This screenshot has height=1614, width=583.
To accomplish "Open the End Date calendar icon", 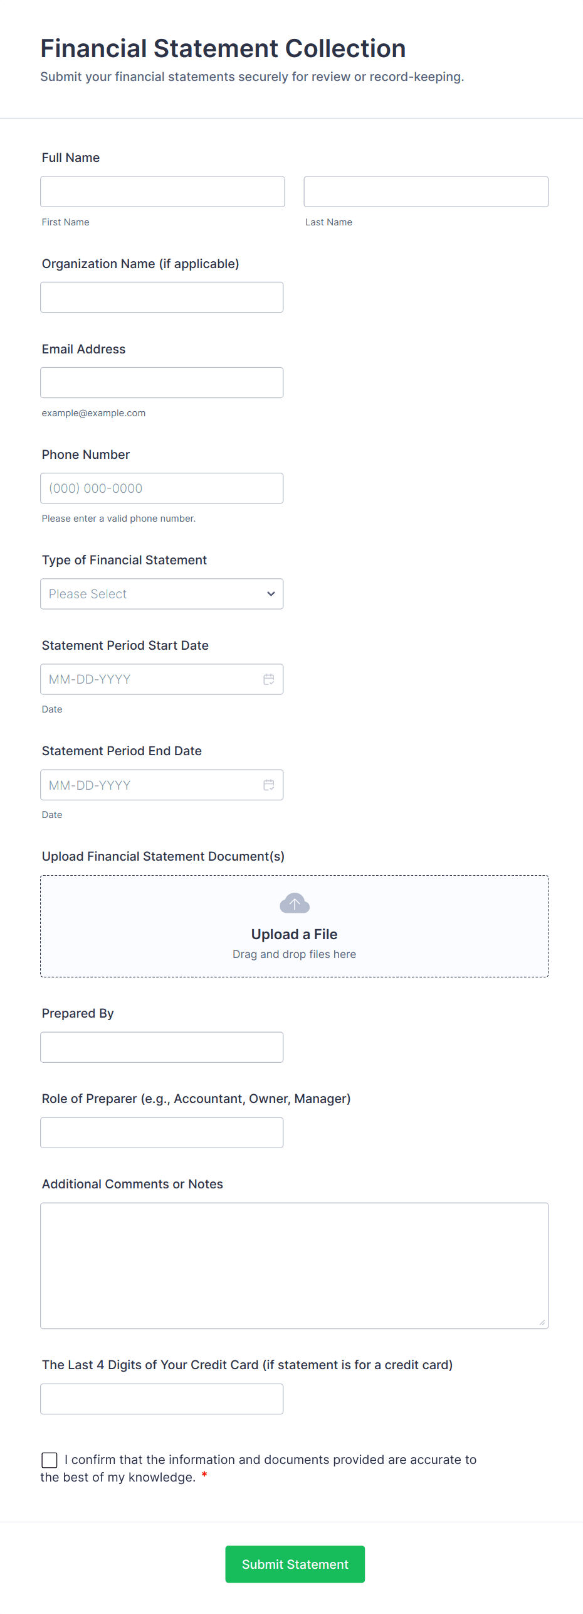I will point(269,785).
